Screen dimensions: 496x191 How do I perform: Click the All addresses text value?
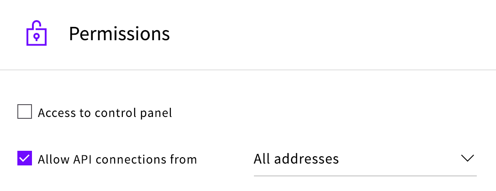(x=296, y=159)
